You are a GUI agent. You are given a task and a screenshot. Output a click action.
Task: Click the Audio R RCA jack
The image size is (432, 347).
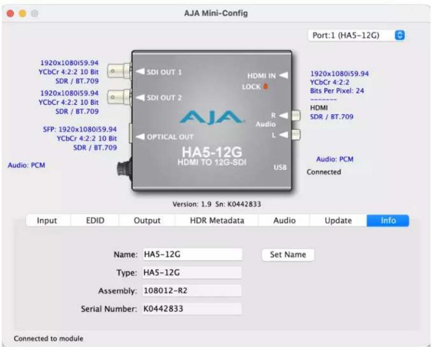pos(296,116)
